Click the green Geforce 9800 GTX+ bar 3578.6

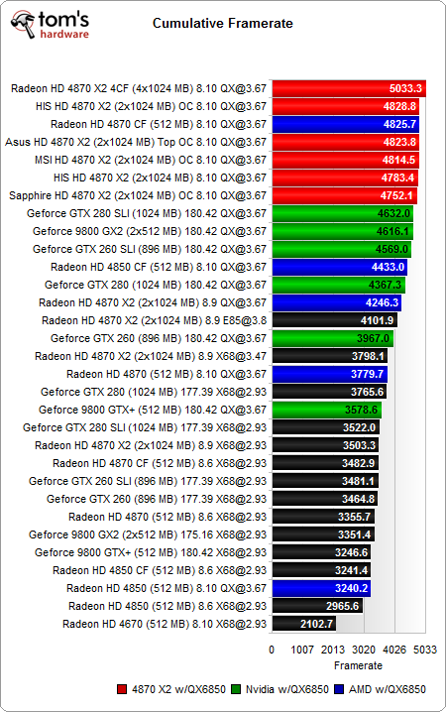pos(327,410)
